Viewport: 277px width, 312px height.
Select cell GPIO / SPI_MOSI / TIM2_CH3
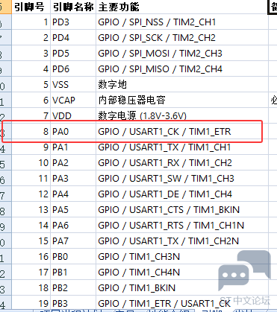(x=182, y=54)
